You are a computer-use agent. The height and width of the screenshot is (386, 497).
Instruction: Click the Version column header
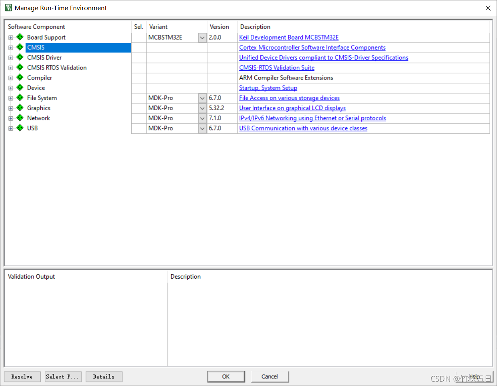click(219, 27)
